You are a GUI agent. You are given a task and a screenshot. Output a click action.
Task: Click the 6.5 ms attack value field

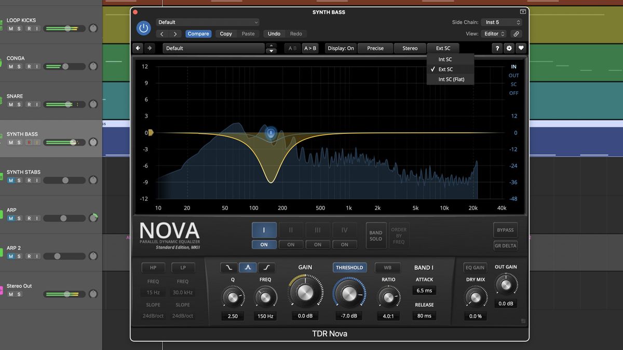[424, 290]
